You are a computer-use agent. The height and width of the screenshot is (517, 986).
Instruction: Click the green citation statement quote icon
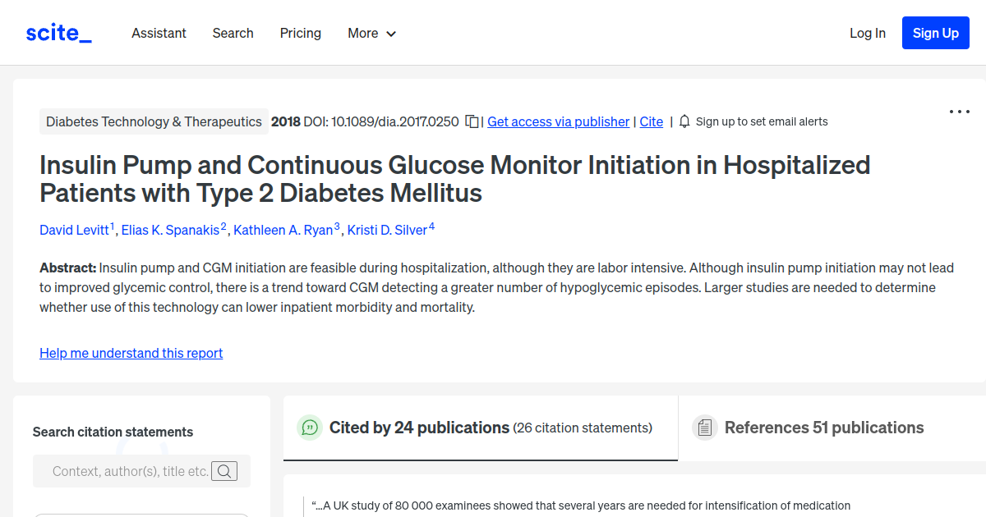tap(309, 428)
